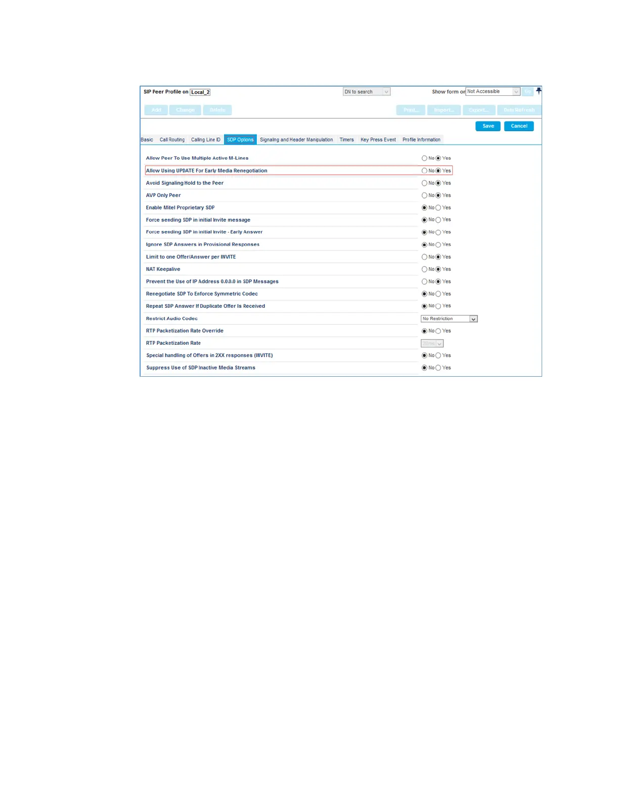
Task: Set Limit to one Offer/Answer per INVITE to No
Action: [424, 257]
